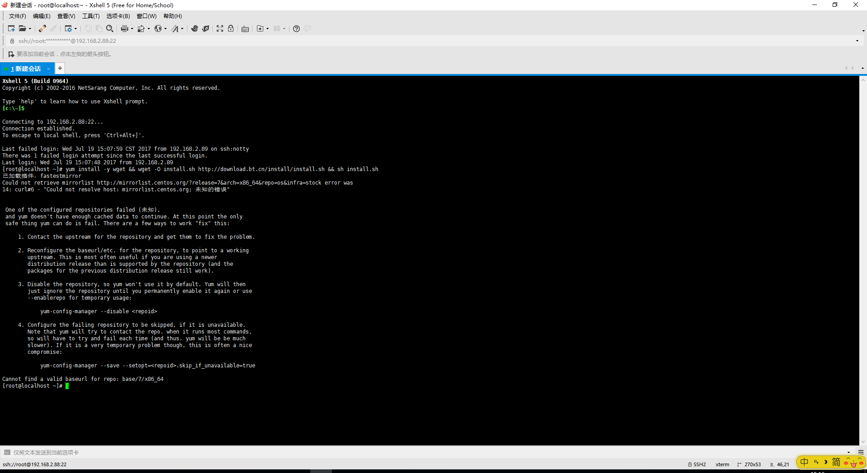The height and width of the screenshot is (473, 867).
Task: Expand the Open folder dropdown arrow
Action: click(30, 28)
